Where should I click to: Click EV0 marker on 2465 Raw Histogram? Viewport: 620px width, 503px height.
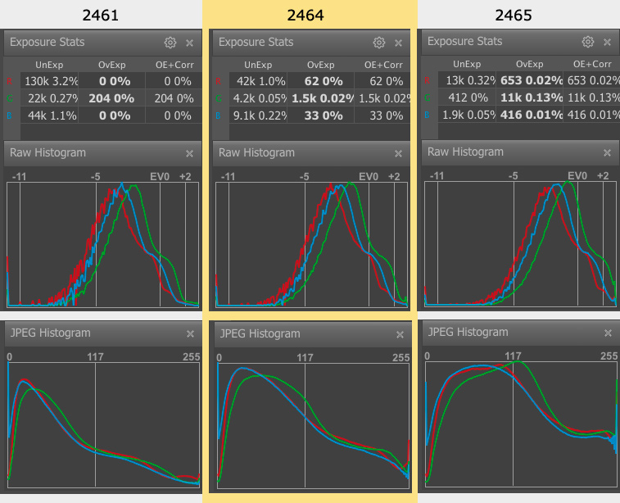(x=577, y=176)
